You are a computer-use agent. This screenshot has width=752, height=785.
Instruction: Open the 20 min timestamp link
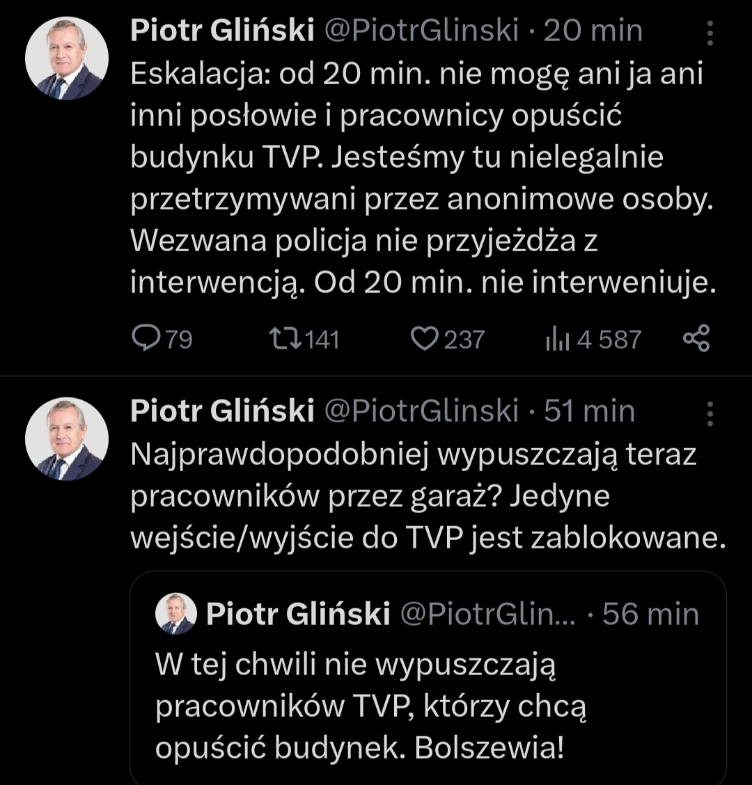tap(593, 31)
